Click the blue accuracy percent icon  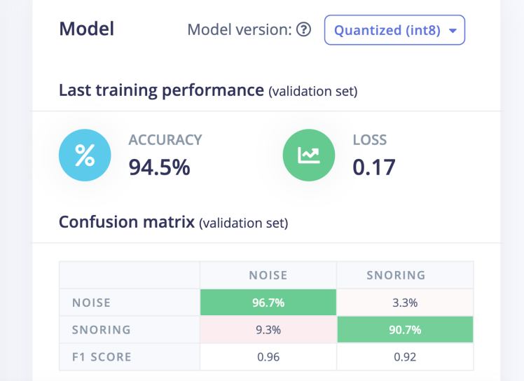[85, 157]
